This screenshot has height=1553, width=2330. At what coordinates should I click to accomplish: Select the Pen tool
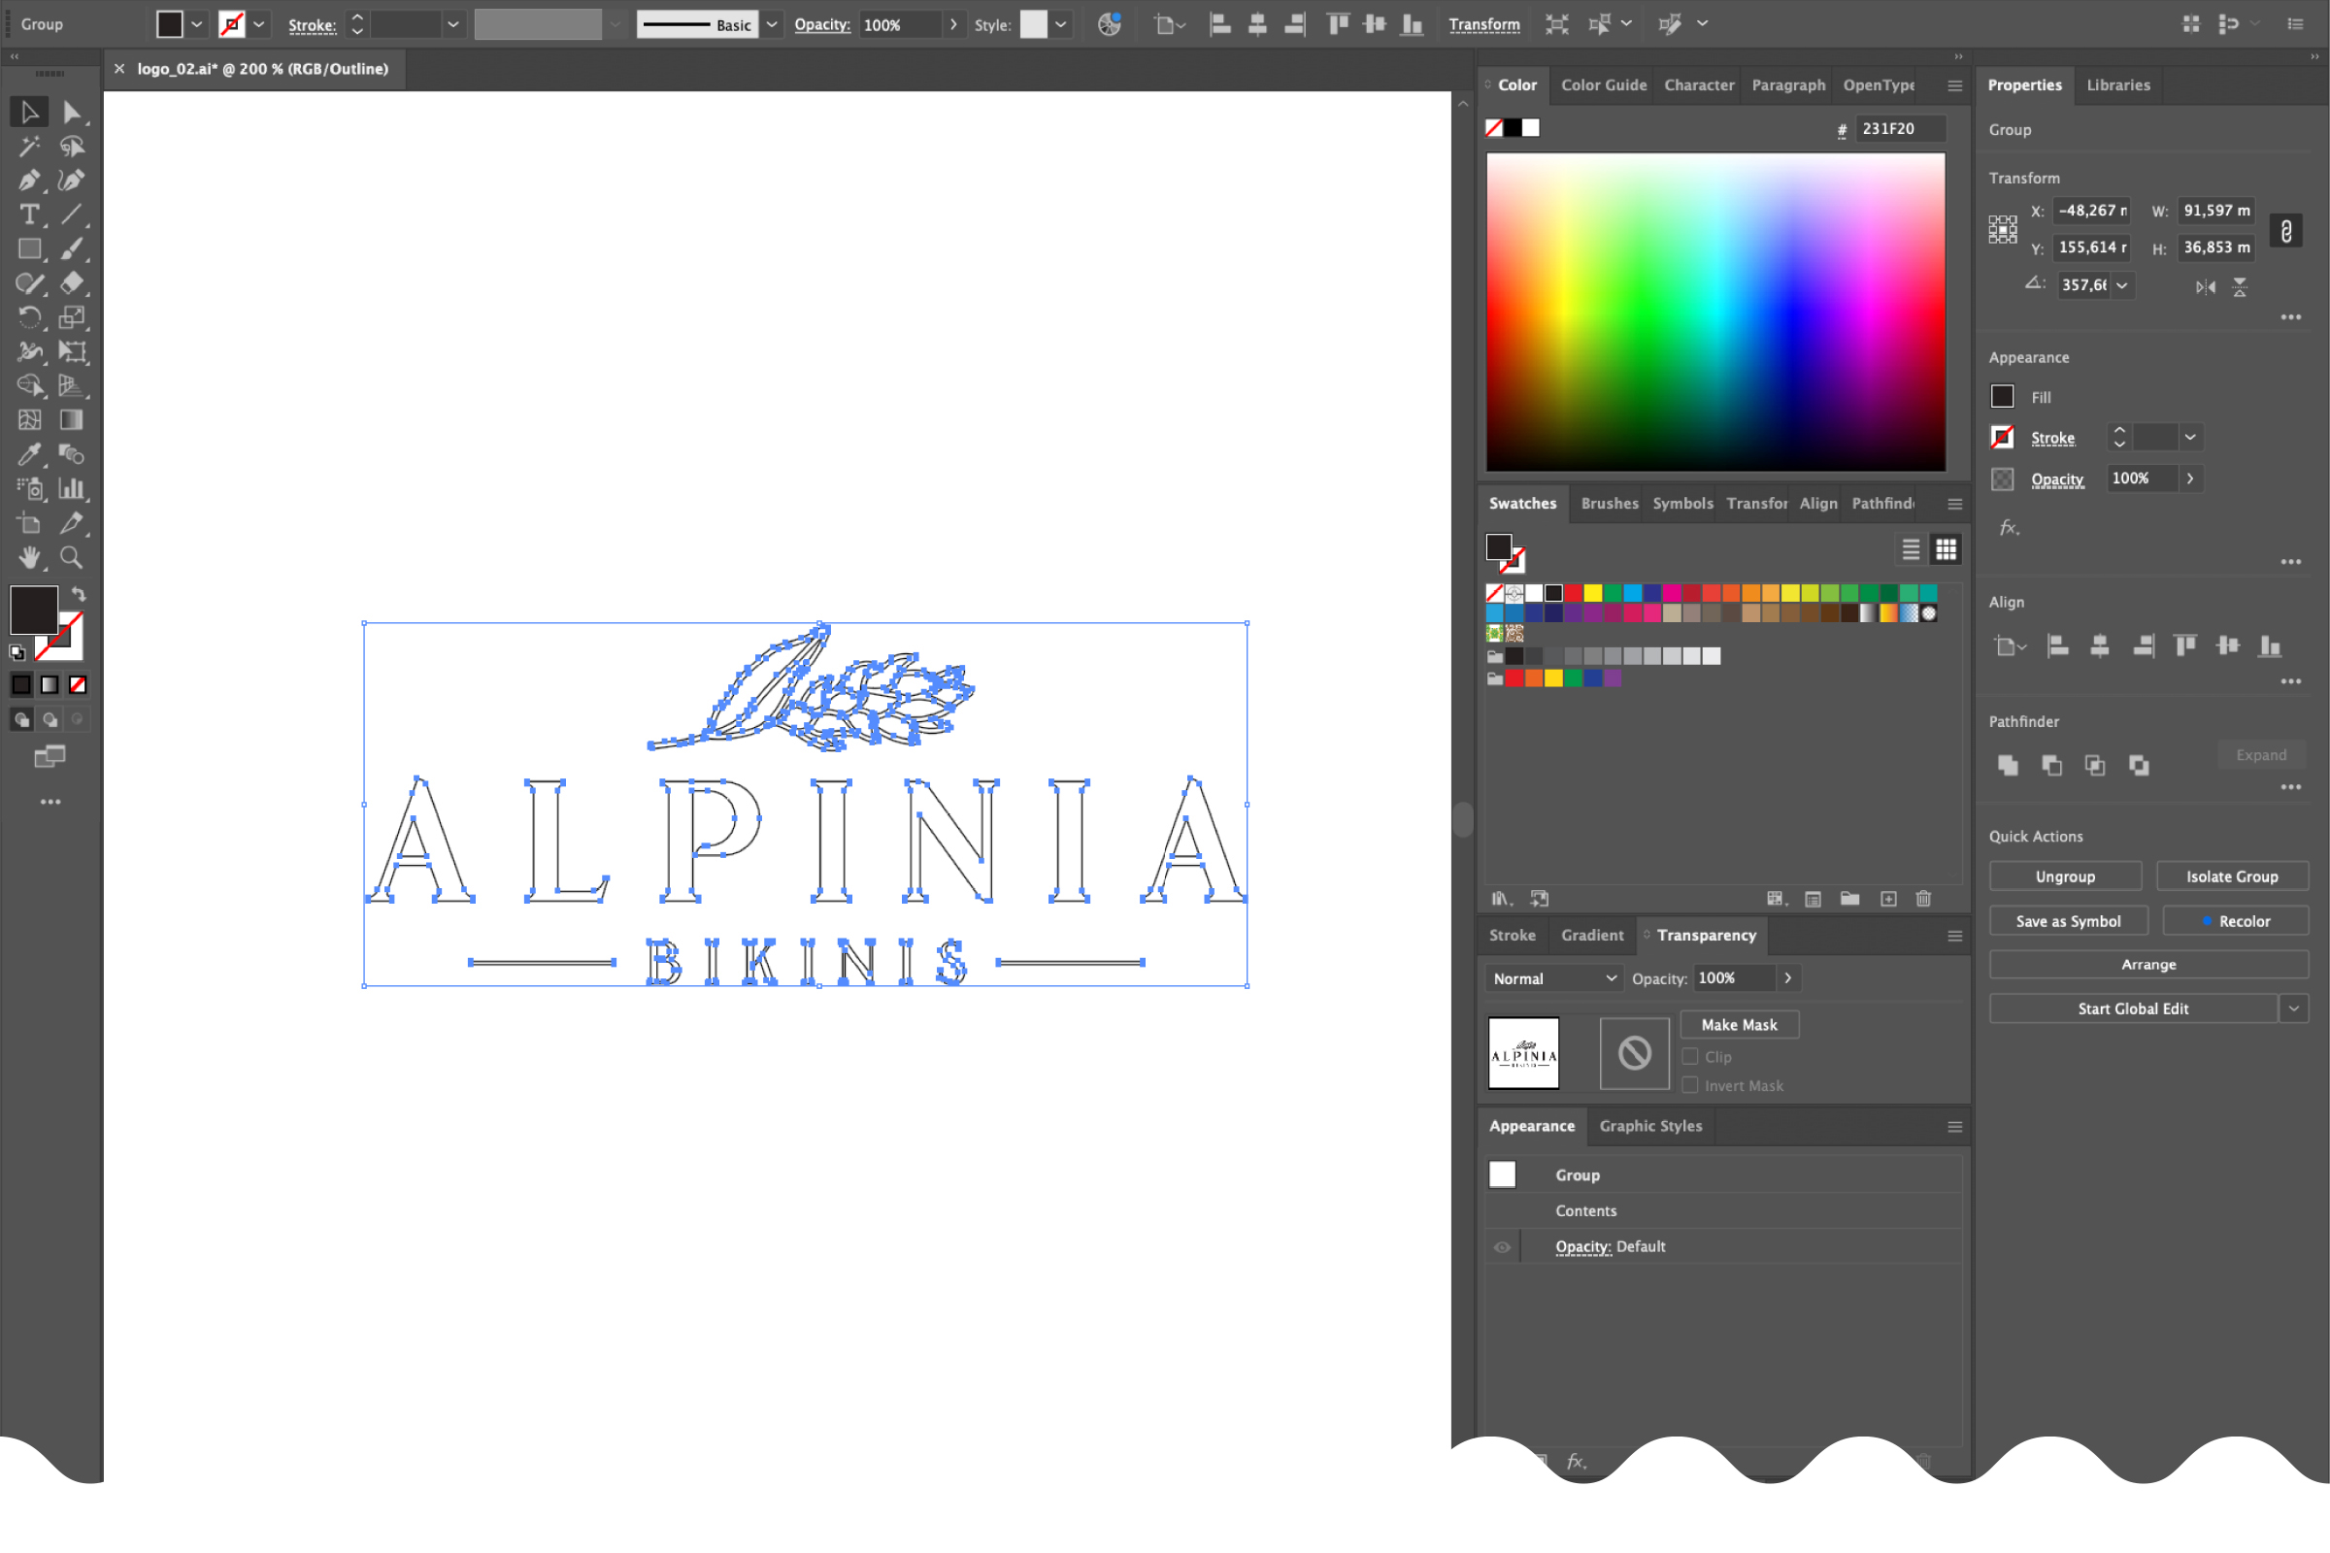tap(29, 181)
